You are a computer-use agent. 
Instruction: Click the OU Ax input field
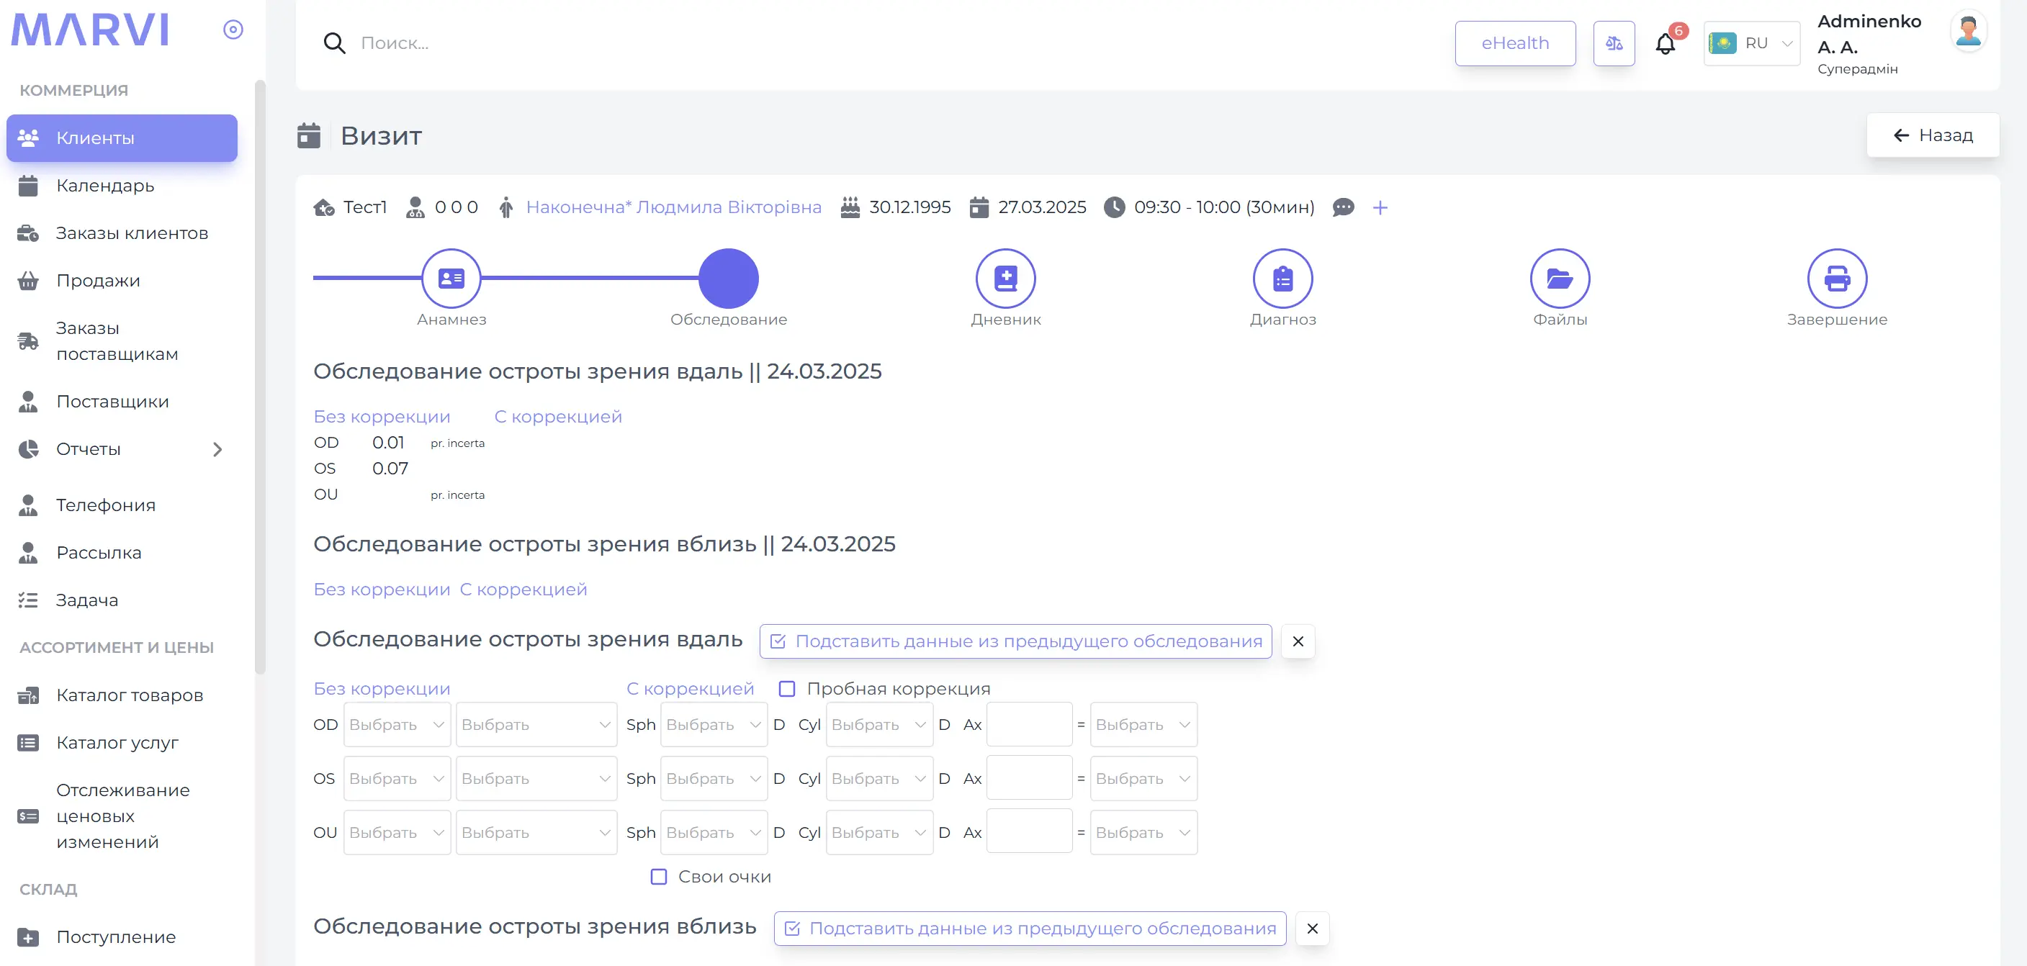point(1029,832)
